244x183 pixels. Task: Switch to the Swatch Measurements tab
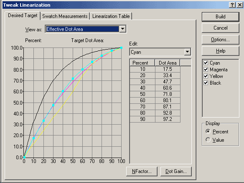[x=65, y=16]
